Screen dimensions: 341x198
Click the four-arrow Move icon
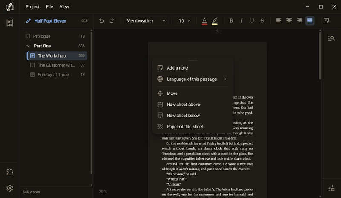click(160, 93)
